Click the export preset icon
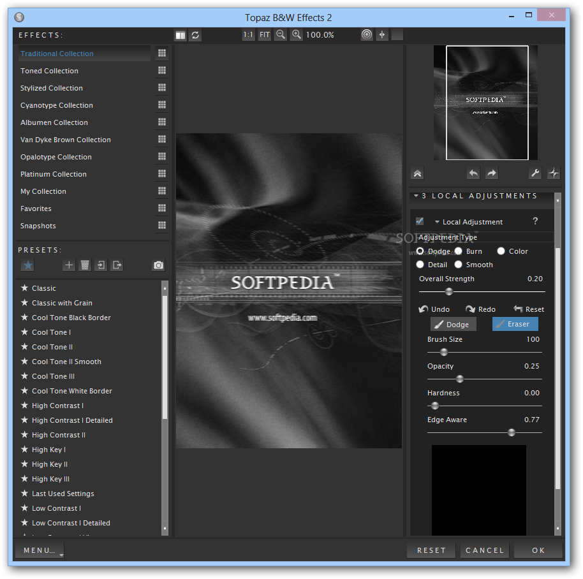This screenshot has height=579, width=583. point(117,265)
